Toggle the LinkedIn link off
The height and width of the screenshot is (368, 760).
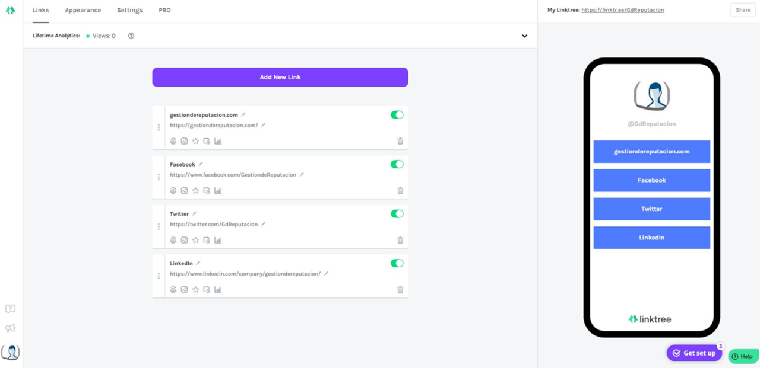pos(397,263)
